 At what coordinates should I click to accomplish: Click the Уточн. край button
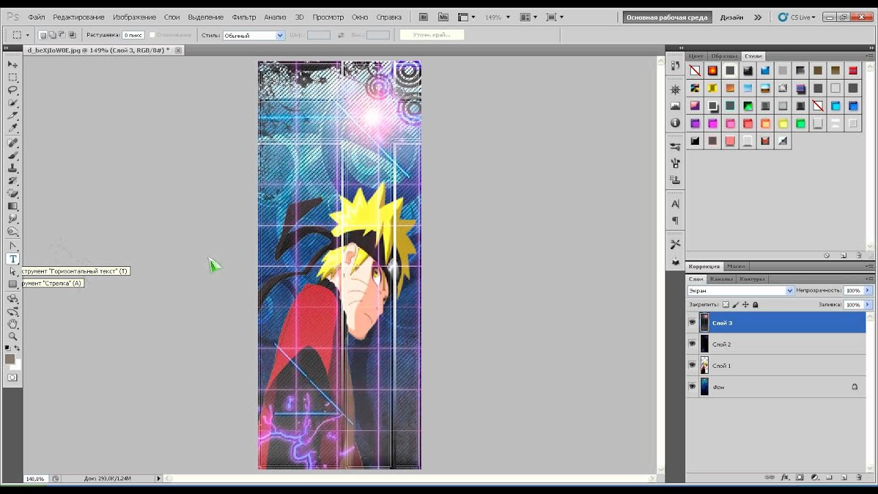pyautogui.click(x=431, y=34)
